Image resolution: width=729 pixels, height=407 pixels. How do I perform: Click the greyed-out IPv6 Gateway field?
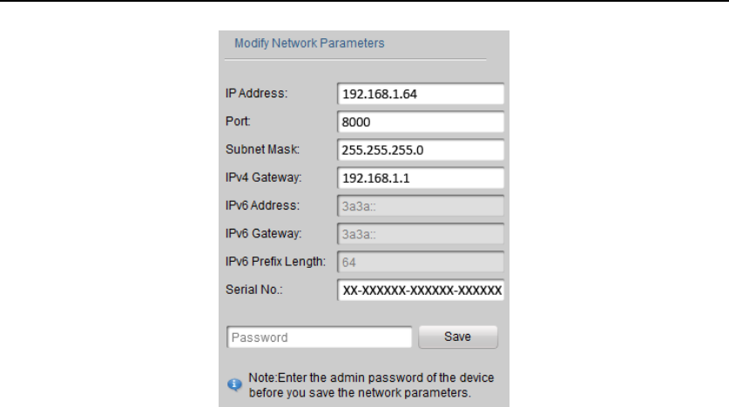tap(421, 234)
